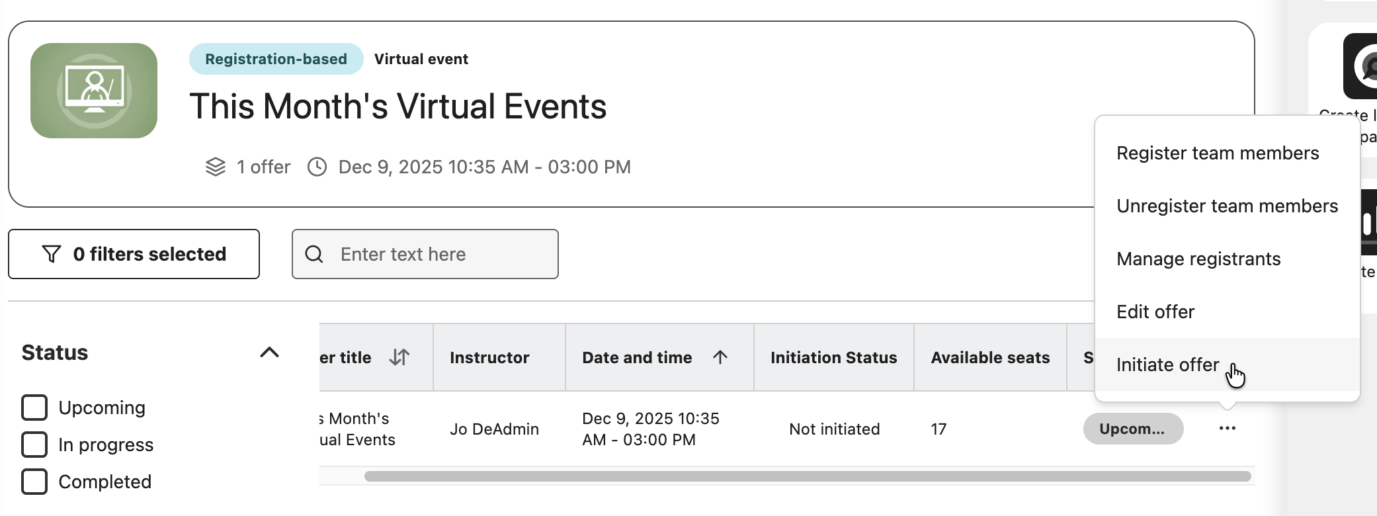Click the chat icon in right panel

pyautogui.click(x=1362, y=66)
